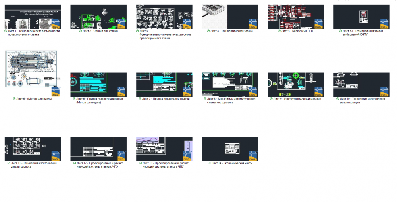
Task: Click the DWG badge on the Лист 10 thumbnail
Action: 384,92
